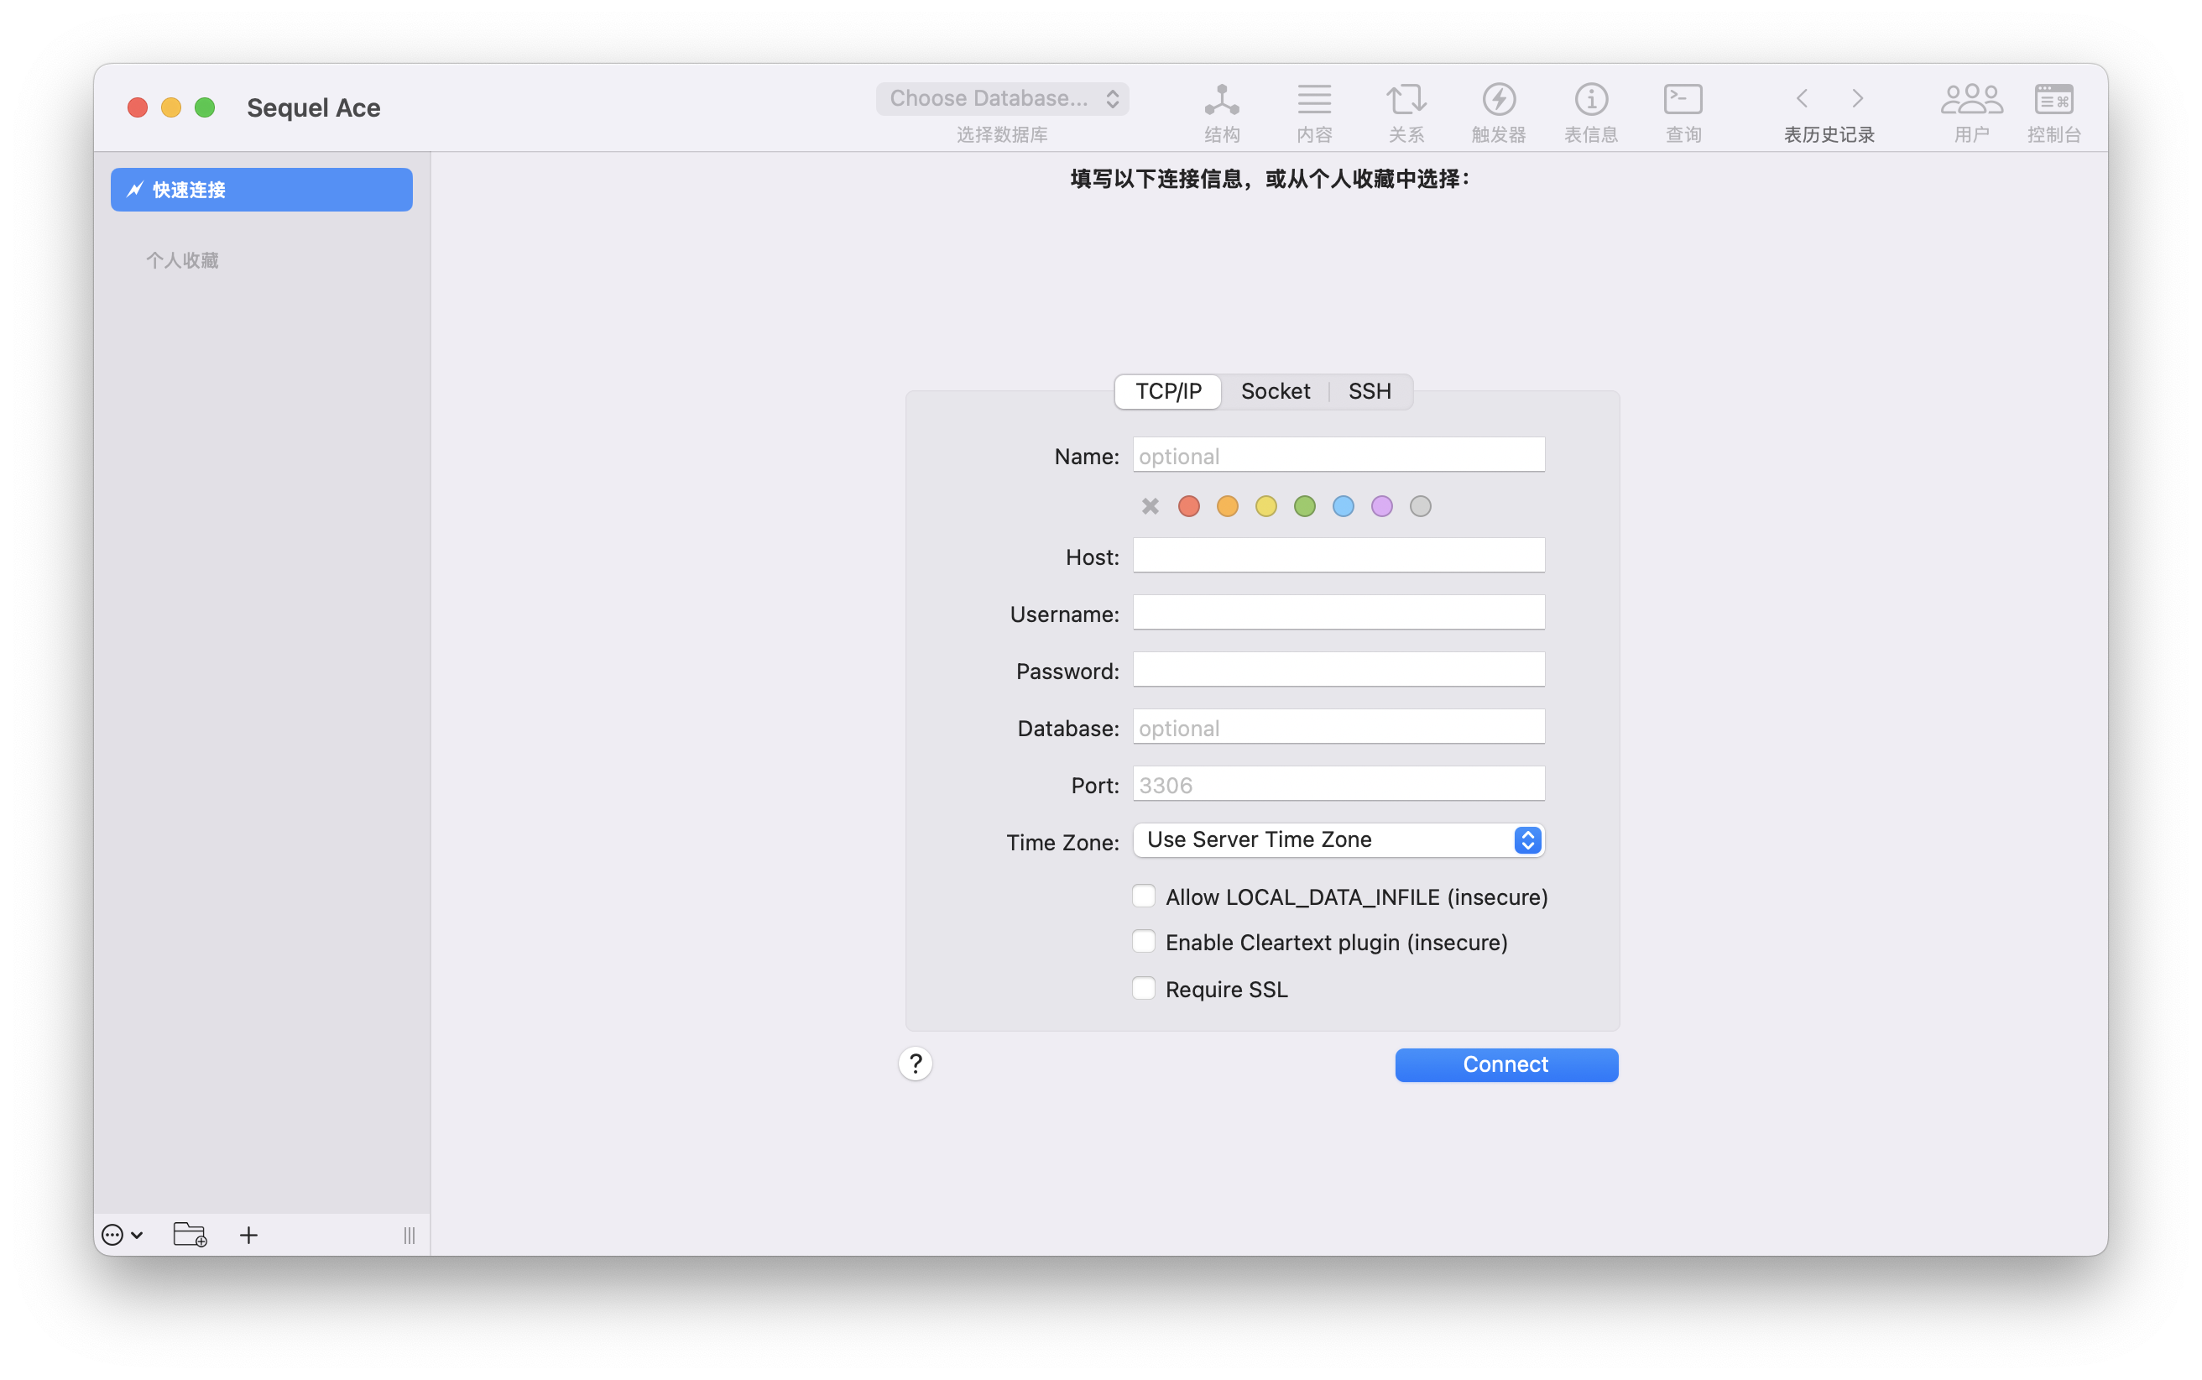Open the Structure (结构) toolbar icon
The height and width of the screenshot is (1380, 2202).
[x=1221, y=100]
